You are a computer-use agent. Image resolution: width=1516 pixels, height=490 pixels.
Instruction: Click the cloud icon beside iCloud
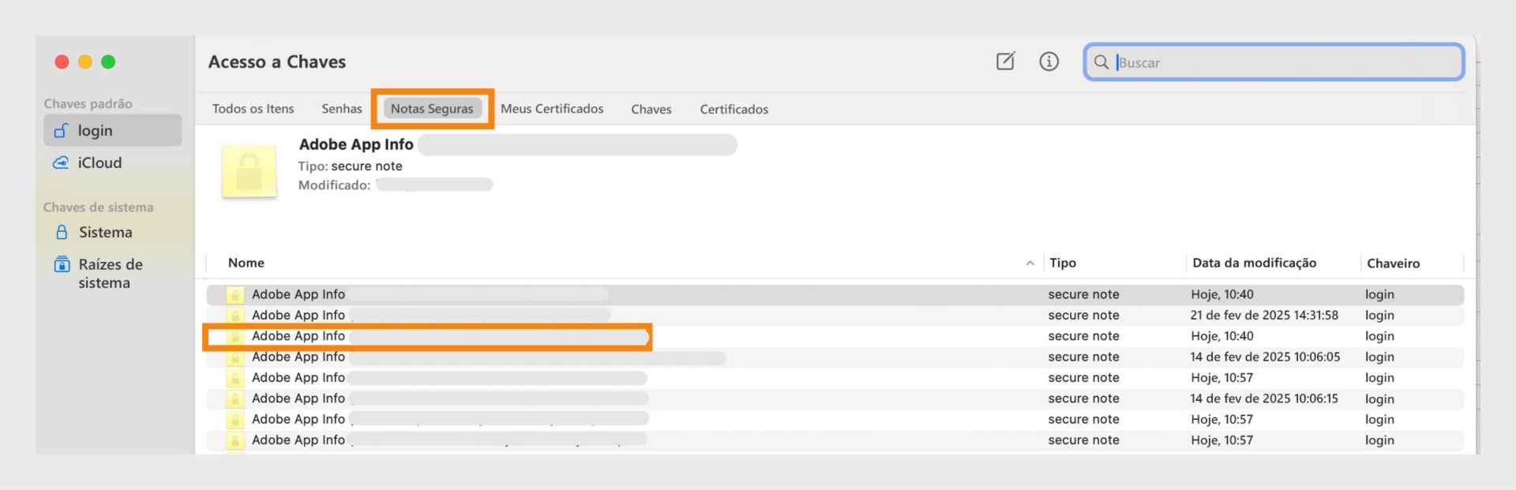pyautogui.click(x=61, y=163)
